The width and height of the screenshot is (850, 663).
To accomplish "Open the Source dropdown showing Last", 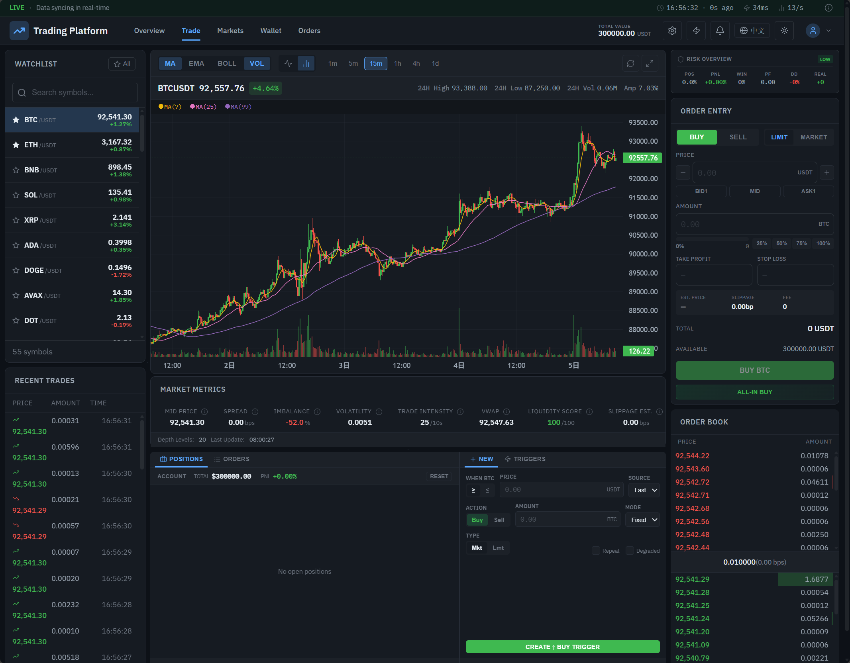I will click(644, 490).
